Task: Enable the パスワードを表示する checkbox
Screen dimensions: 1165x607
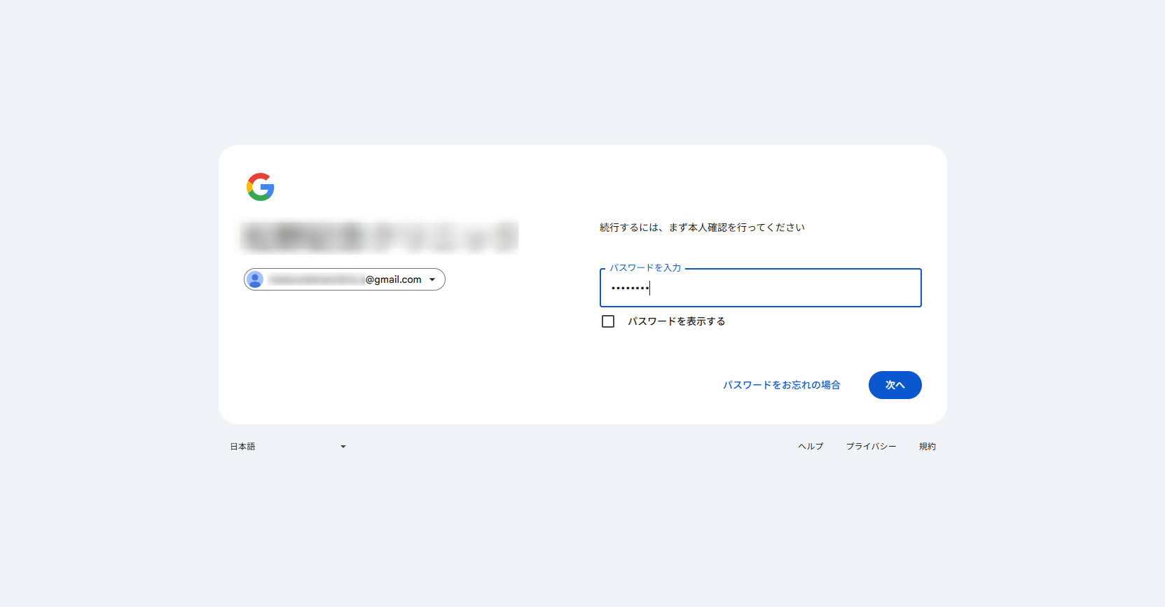Action: point(608,321)
